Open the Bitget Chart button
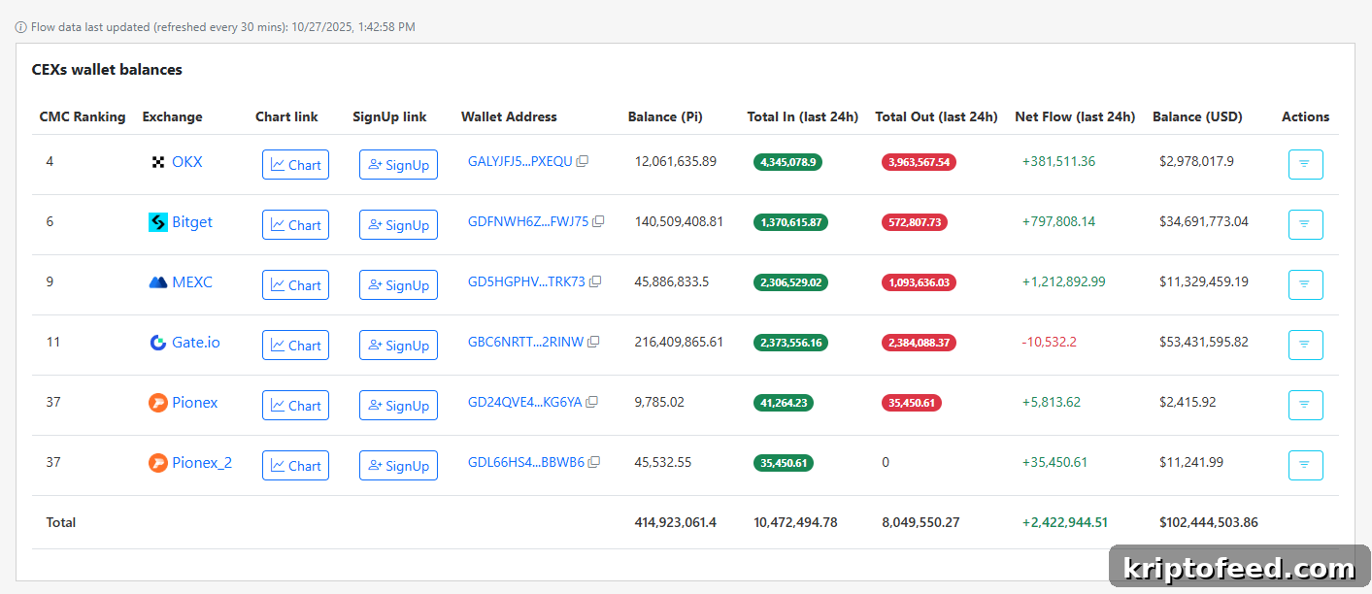The image size is (1372, 594). tap(295, 225)
